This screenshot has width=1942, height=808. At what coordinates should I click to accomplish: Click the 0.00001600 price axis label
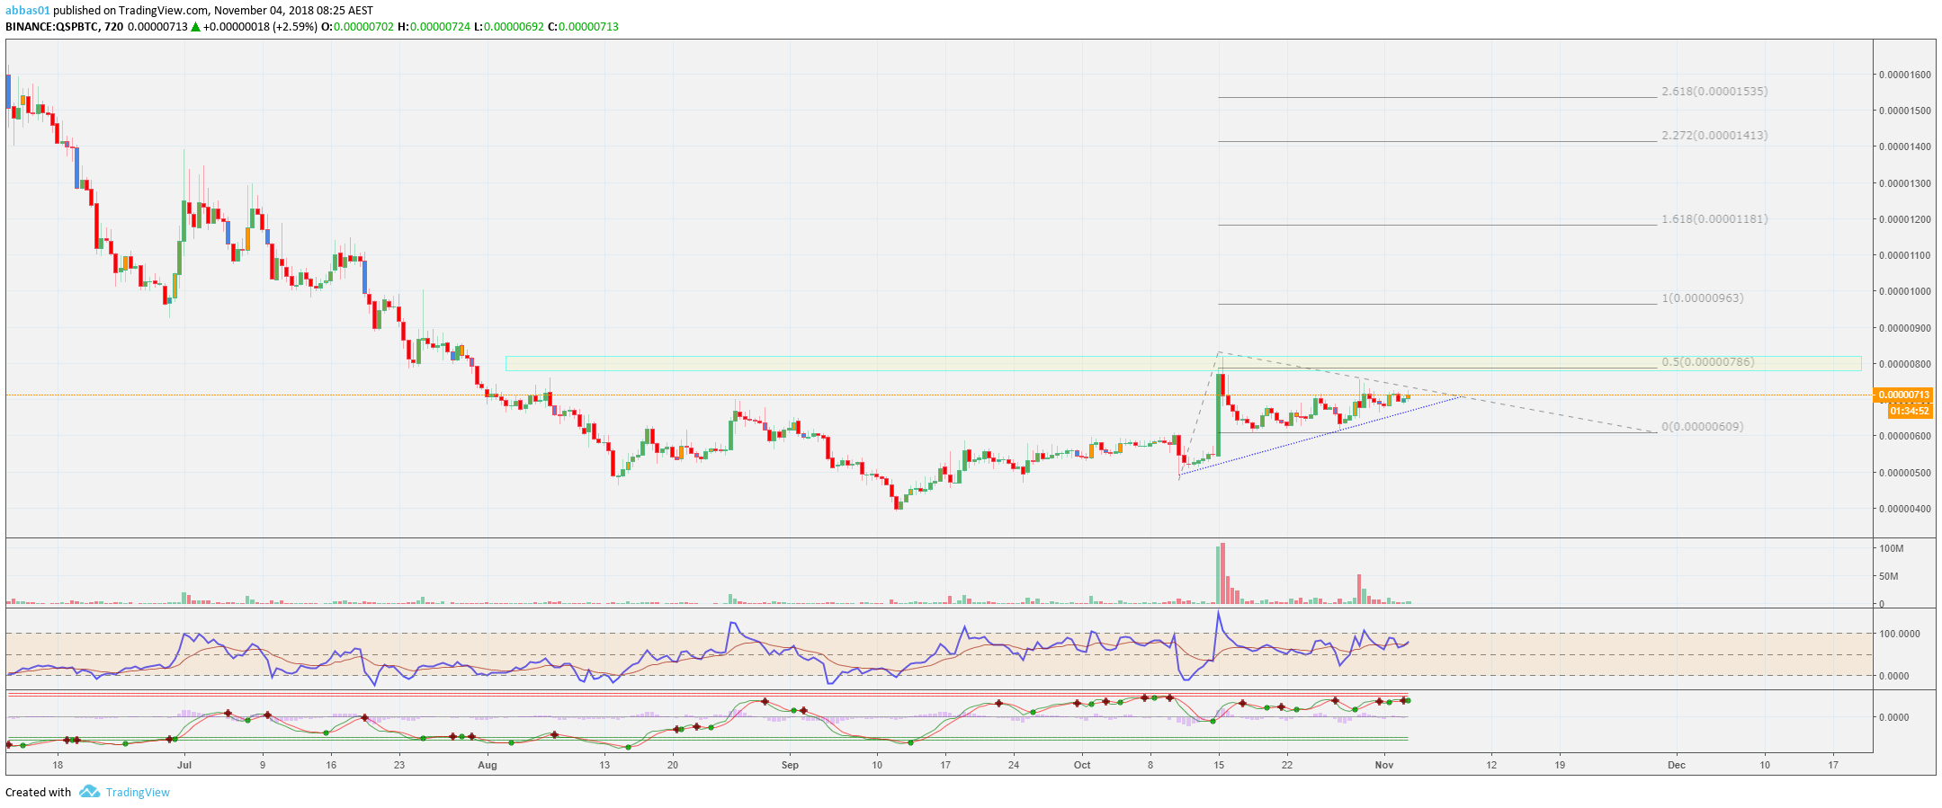[x=1904, y=75]
